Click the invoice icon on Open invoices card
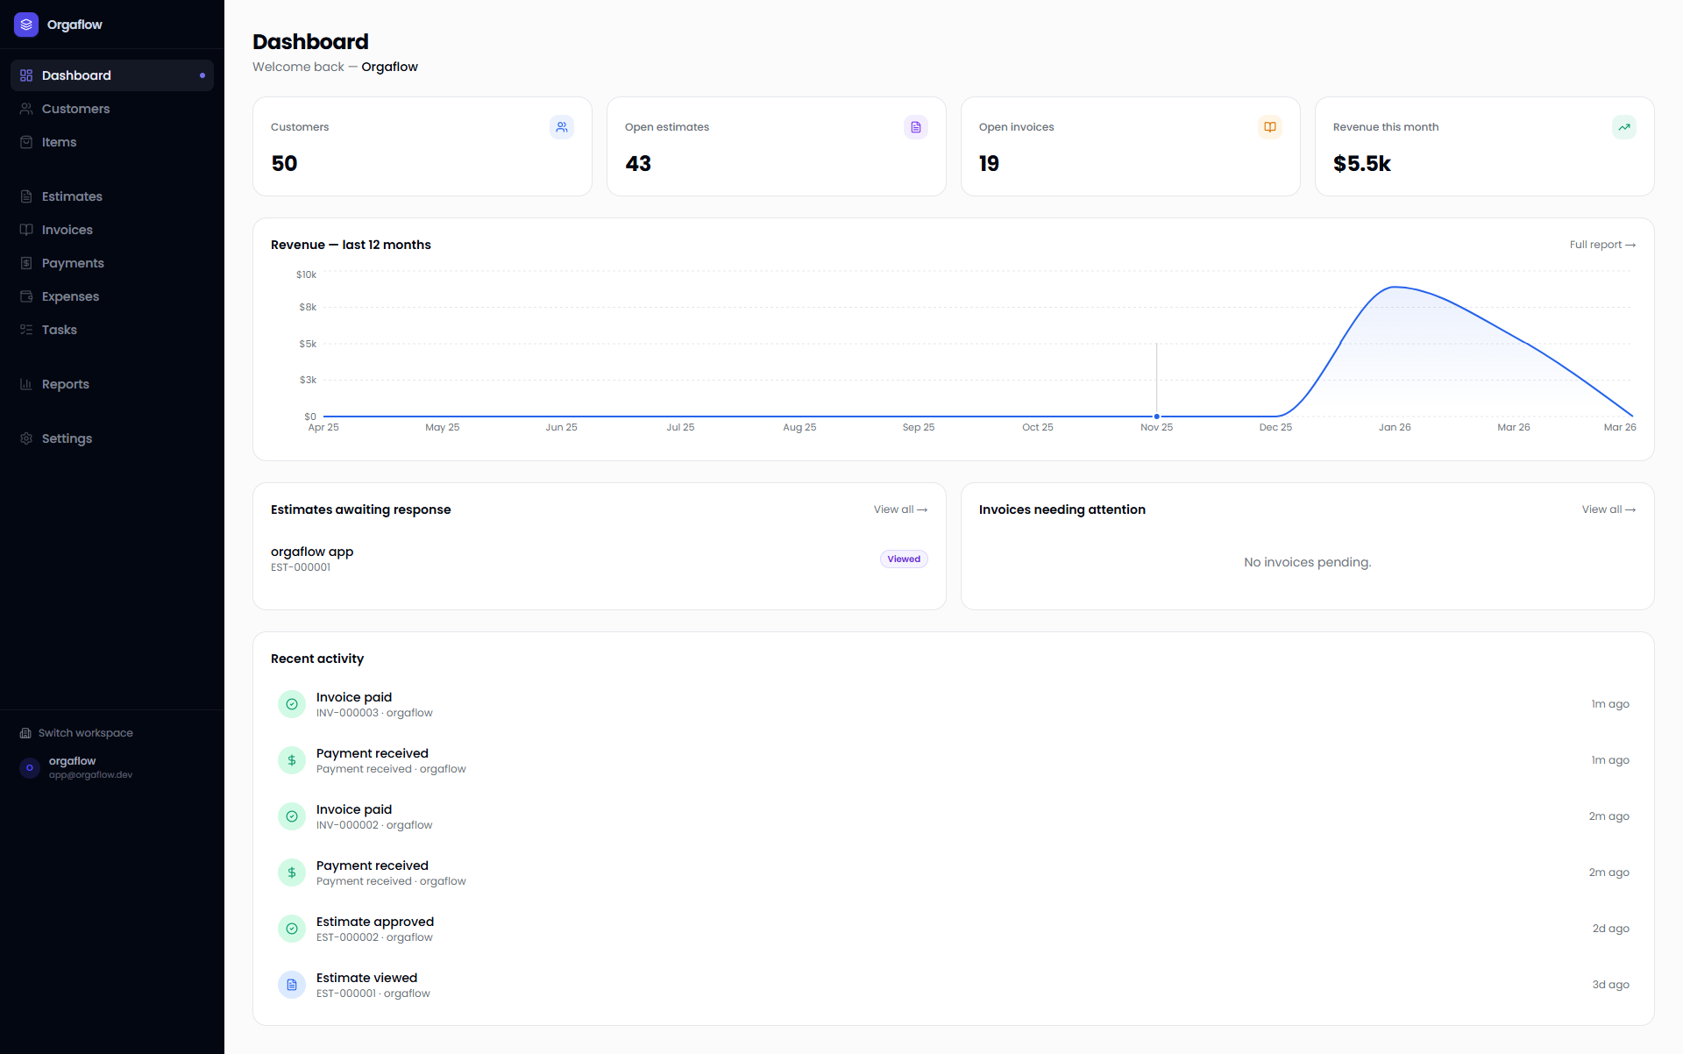 pos(1270,126)
